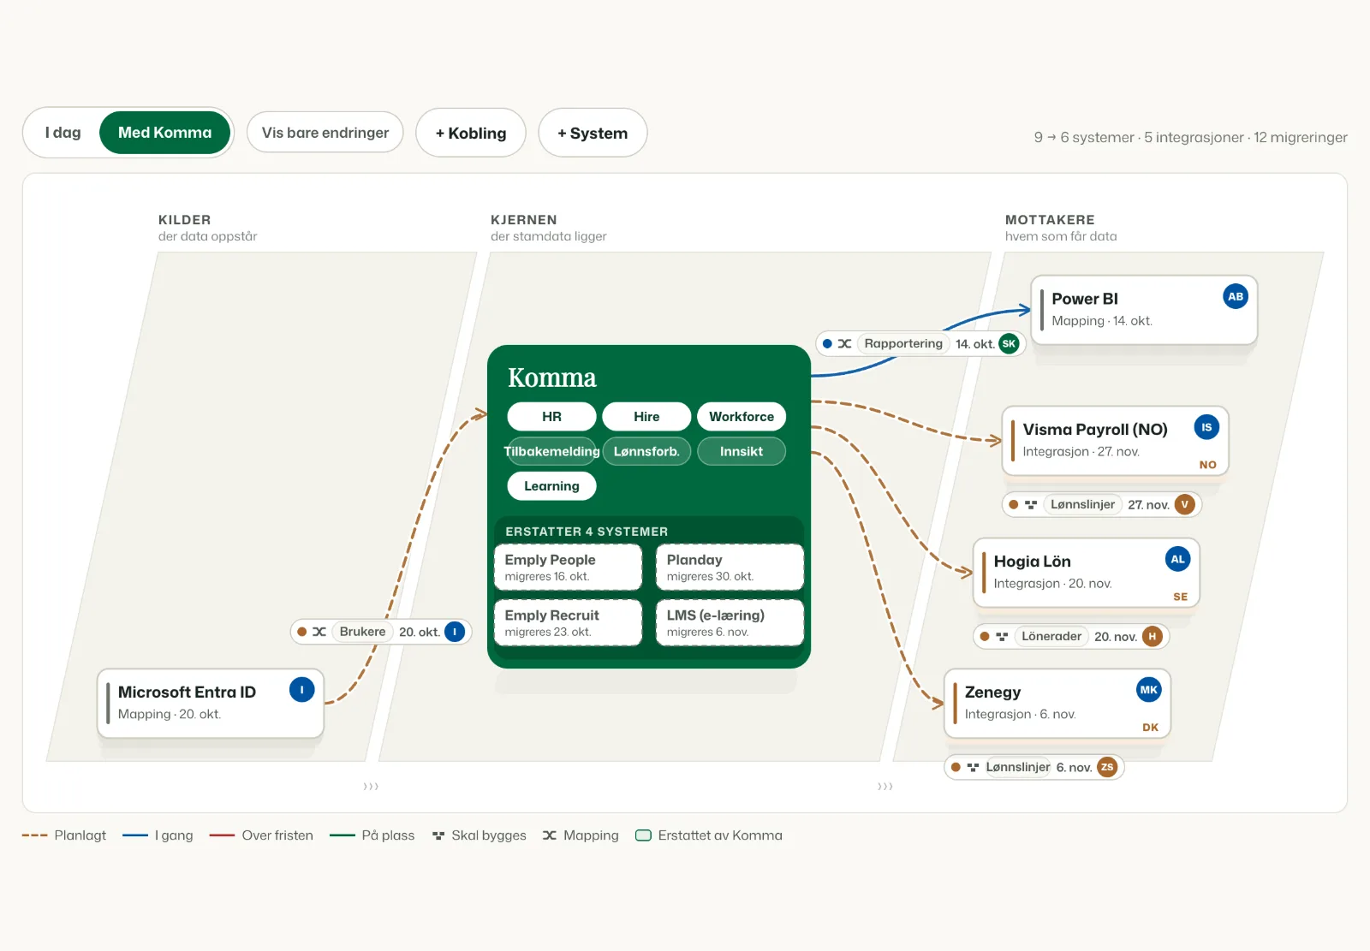The image size is (1370, 951).
Task: Click the Löneroder connection label
Action: [1051, 636]
